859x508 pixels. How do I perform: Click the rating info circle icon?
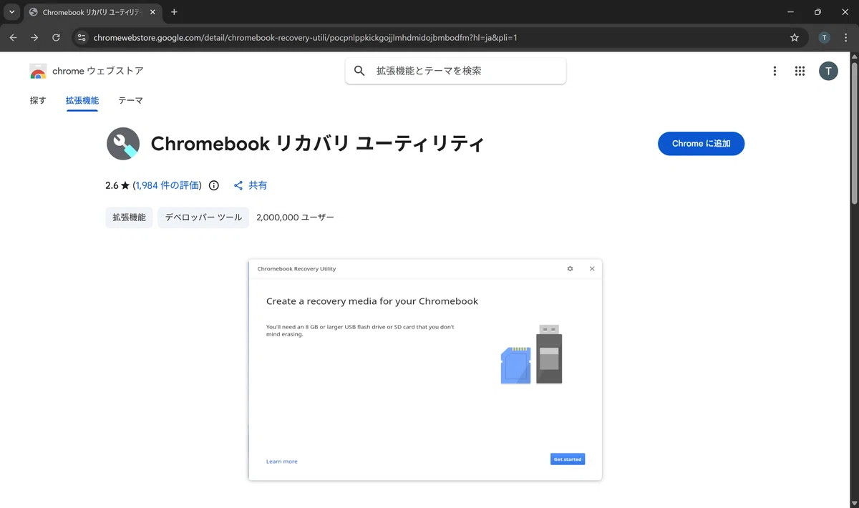[213, 185]
